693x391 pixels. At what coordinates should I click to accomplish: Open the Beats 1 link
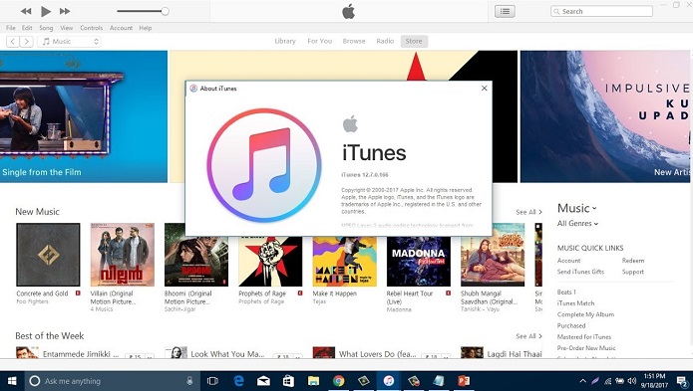[566, 292]
